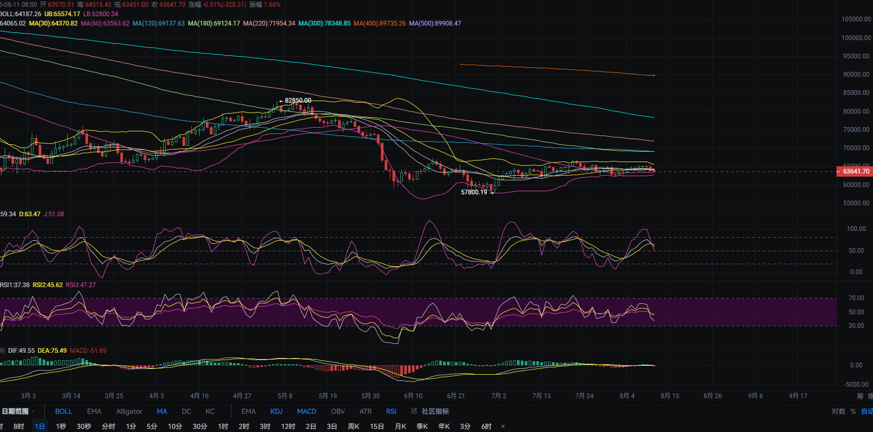This screenshot has width=873, height=432.
Task: Close the timeframe list with the × icon
Action: (x=503, y=426)
